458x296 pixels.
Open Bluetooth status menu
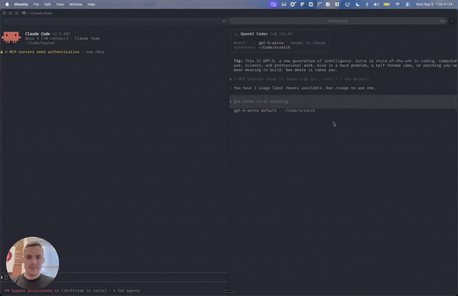pos(367,4)
